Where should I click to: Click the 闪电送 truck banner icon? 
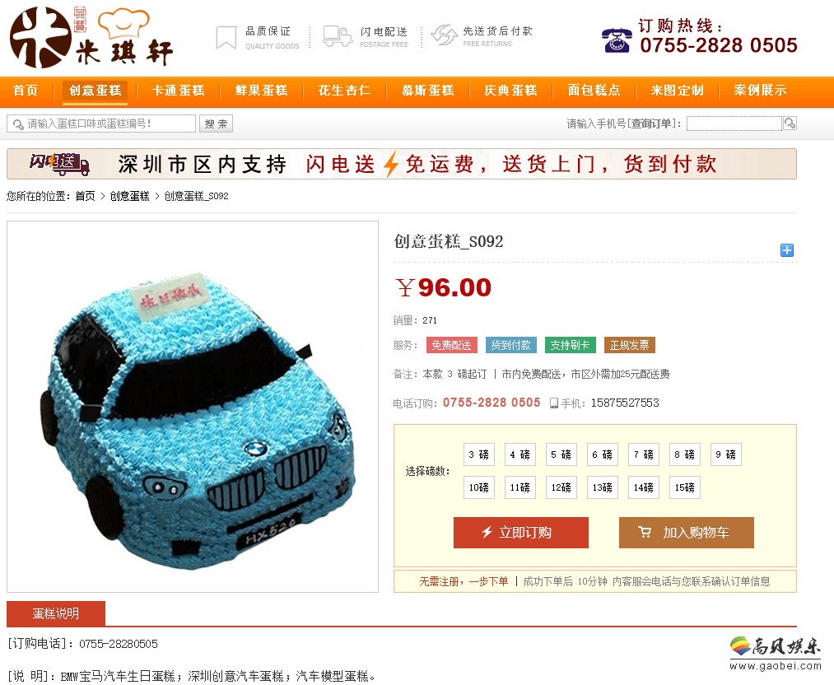point(59,164)
